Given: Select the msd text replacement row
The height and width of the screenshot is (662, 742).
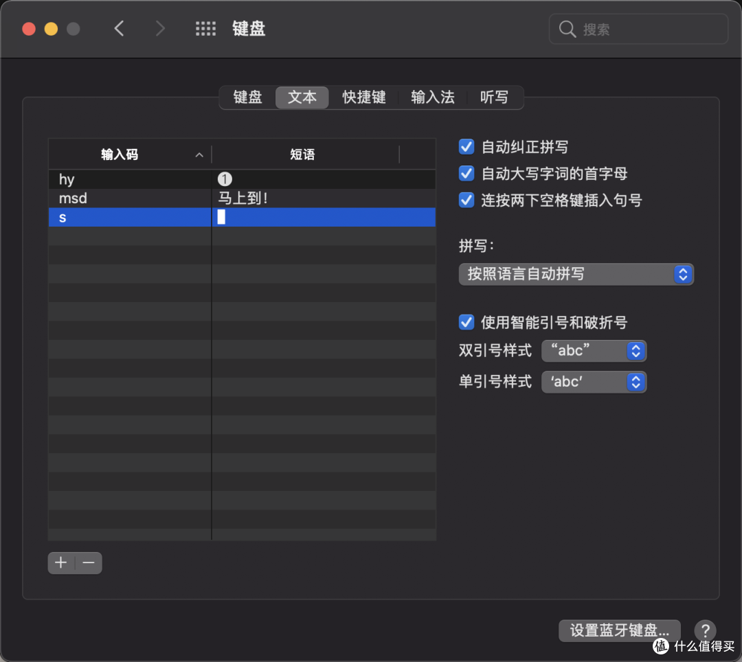Looking at the screenshot, I should 131,198.
